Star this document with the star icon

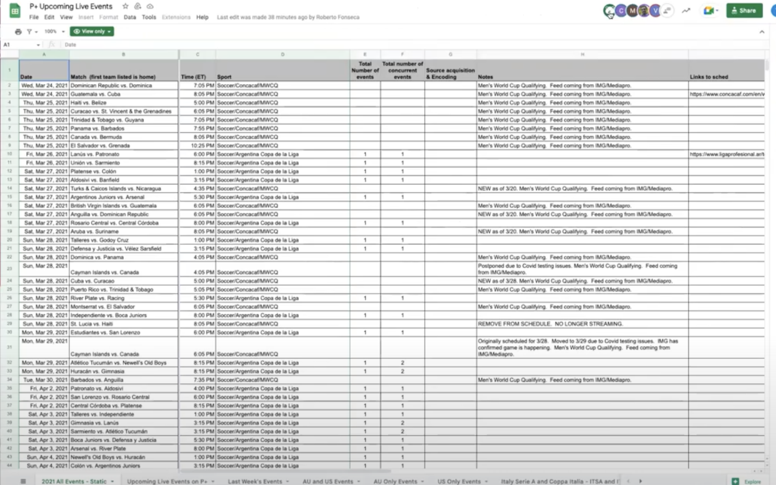(x=125, y=6)
